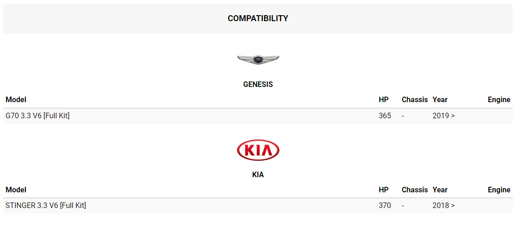This screenshot has width=516, height=231.
Task: Click the Genesis winged logo
Action: (x=258, y=60)
